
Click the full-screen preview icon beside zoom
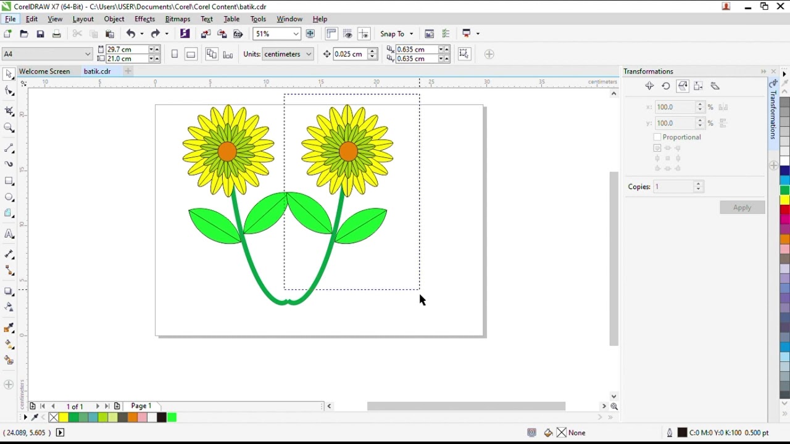pos(310,34)
